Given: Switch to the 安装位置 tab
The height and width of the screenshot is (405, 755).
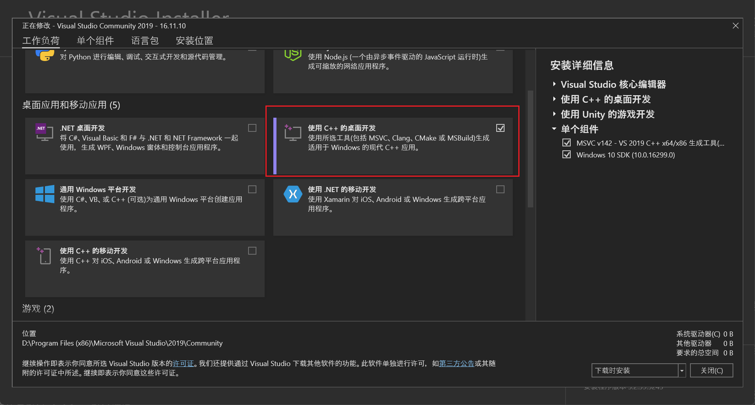Looking at the screenshot, I should (195, 41).
